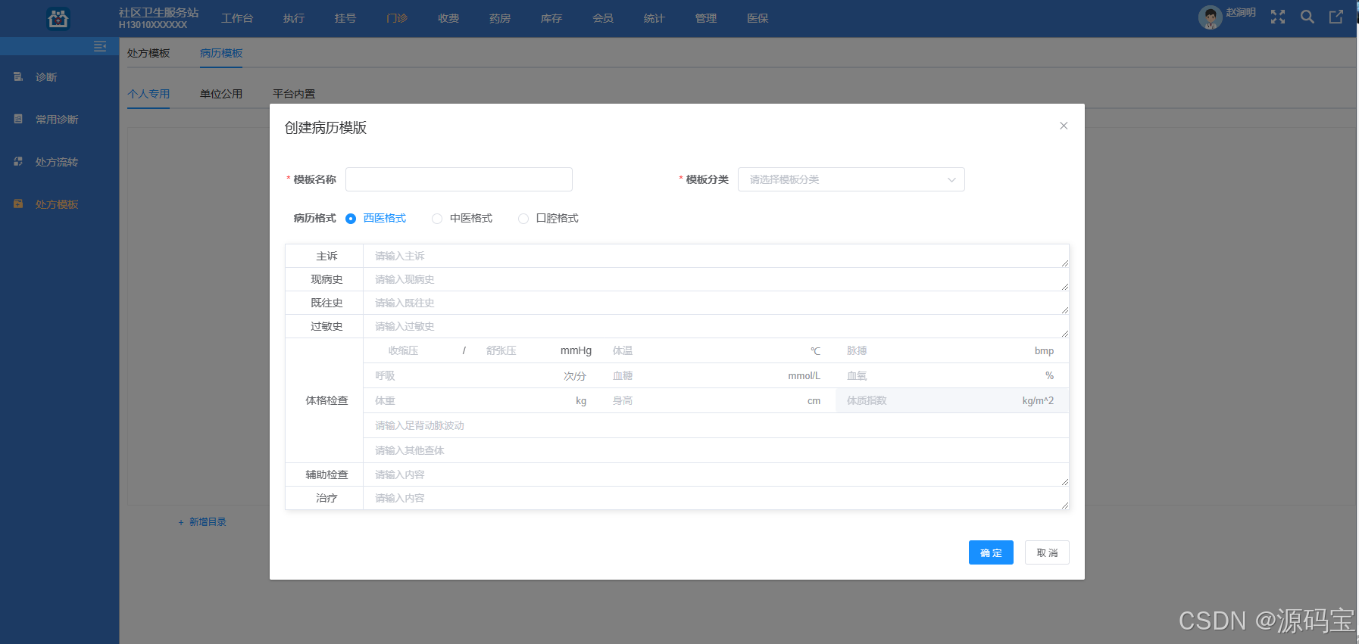Open the 收费 menu
This screenshot has width=1359, height=644.
(448, 18)
